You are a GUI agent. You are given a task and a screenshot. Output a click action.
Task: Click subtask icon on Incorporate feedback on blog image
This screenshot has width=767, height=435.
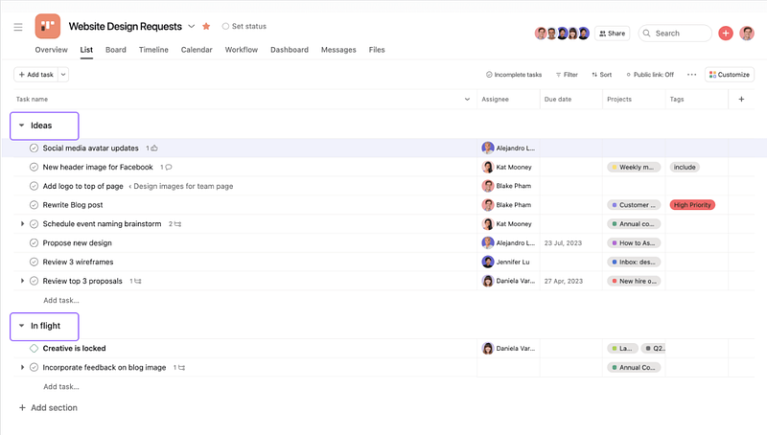click(x=179, y=368)
